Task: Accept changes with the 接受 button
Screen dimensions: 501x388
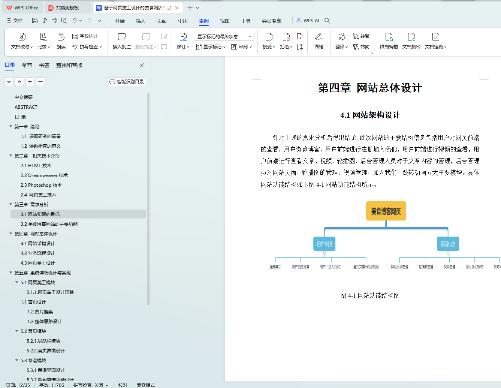Action: 269,41
